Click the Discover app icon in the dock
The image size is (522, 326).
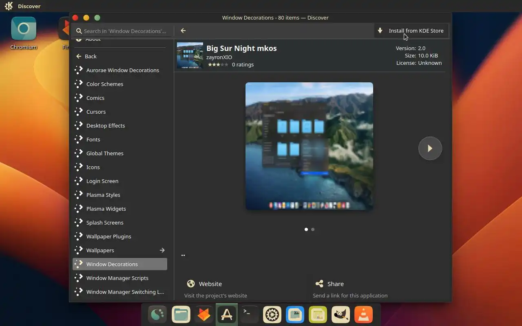point(226,315)
